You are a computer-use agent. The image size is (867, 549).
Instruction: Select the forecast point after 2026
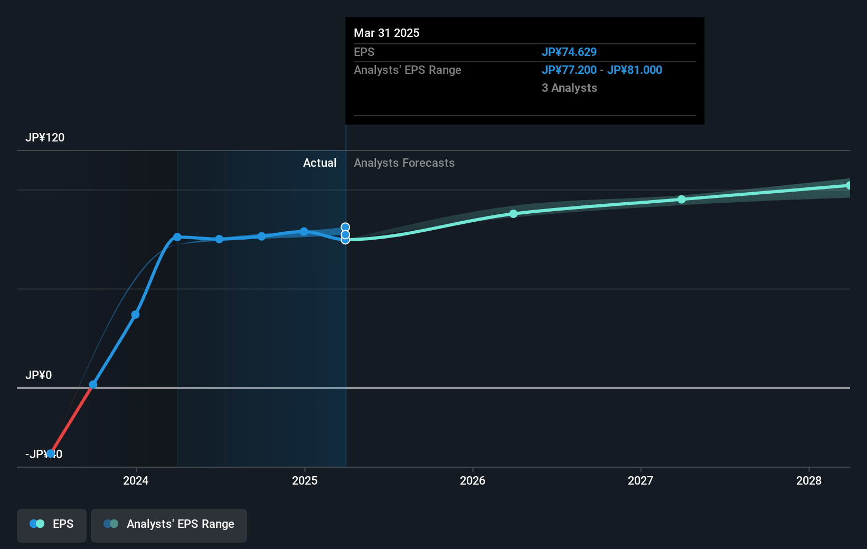513,214
